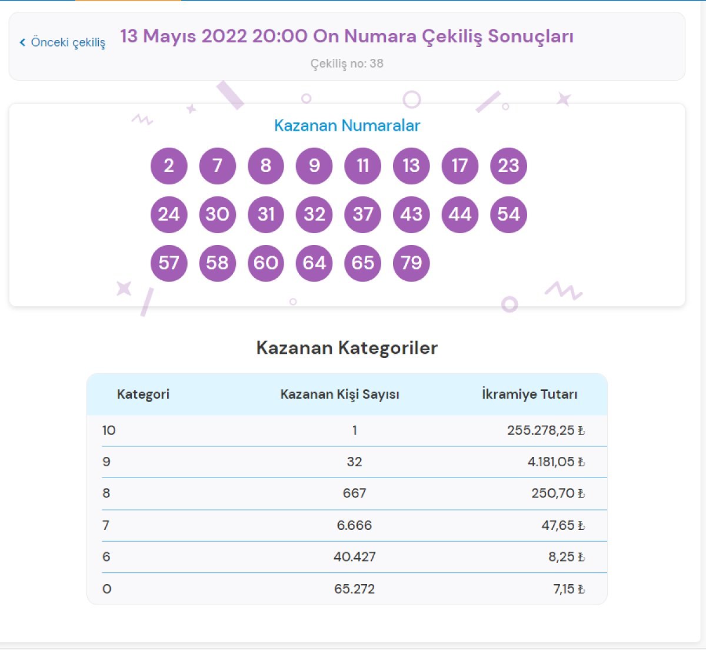This screenshot has width=706, height=650.
Task: Click winner count 32 in category 9 row
Action: (x=354, y=462)
